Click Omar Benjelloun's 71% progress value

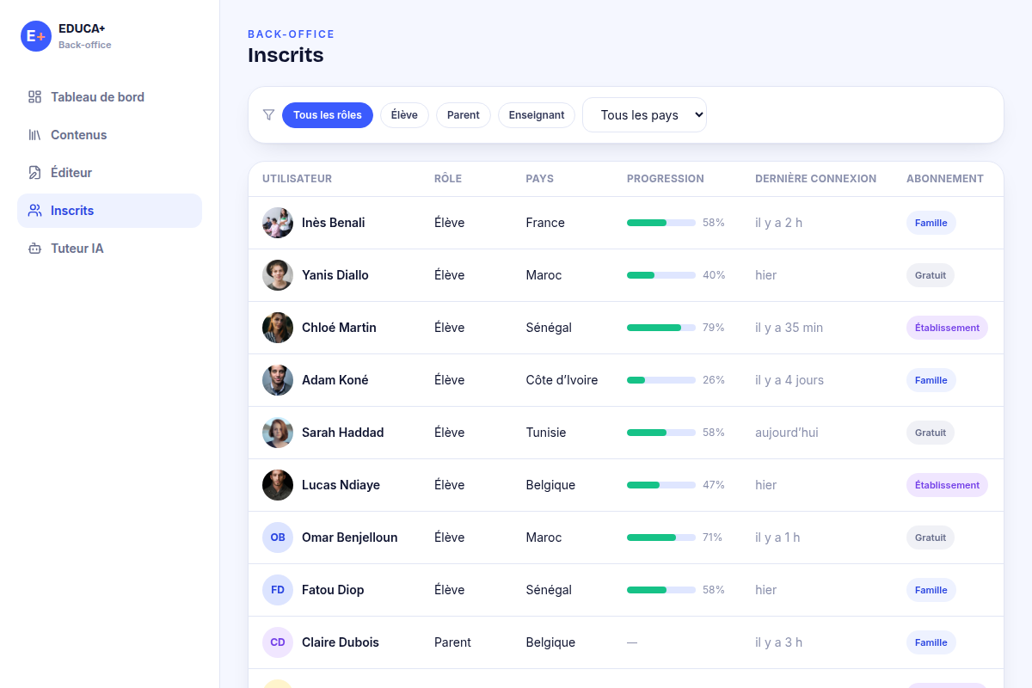point(712,537)
